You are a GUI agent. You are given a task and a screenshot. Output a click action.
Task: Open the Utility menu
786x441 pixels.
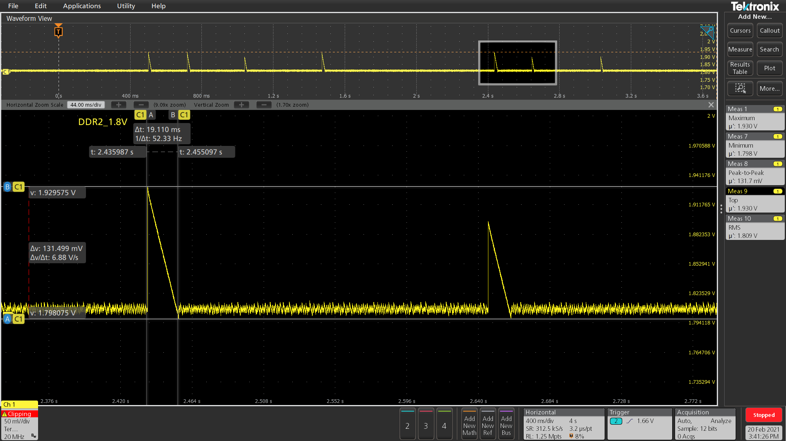(x=126, y=6)
